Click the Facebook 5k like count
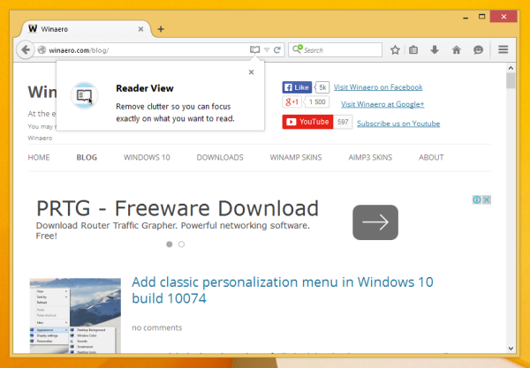 tap(322, 87)
